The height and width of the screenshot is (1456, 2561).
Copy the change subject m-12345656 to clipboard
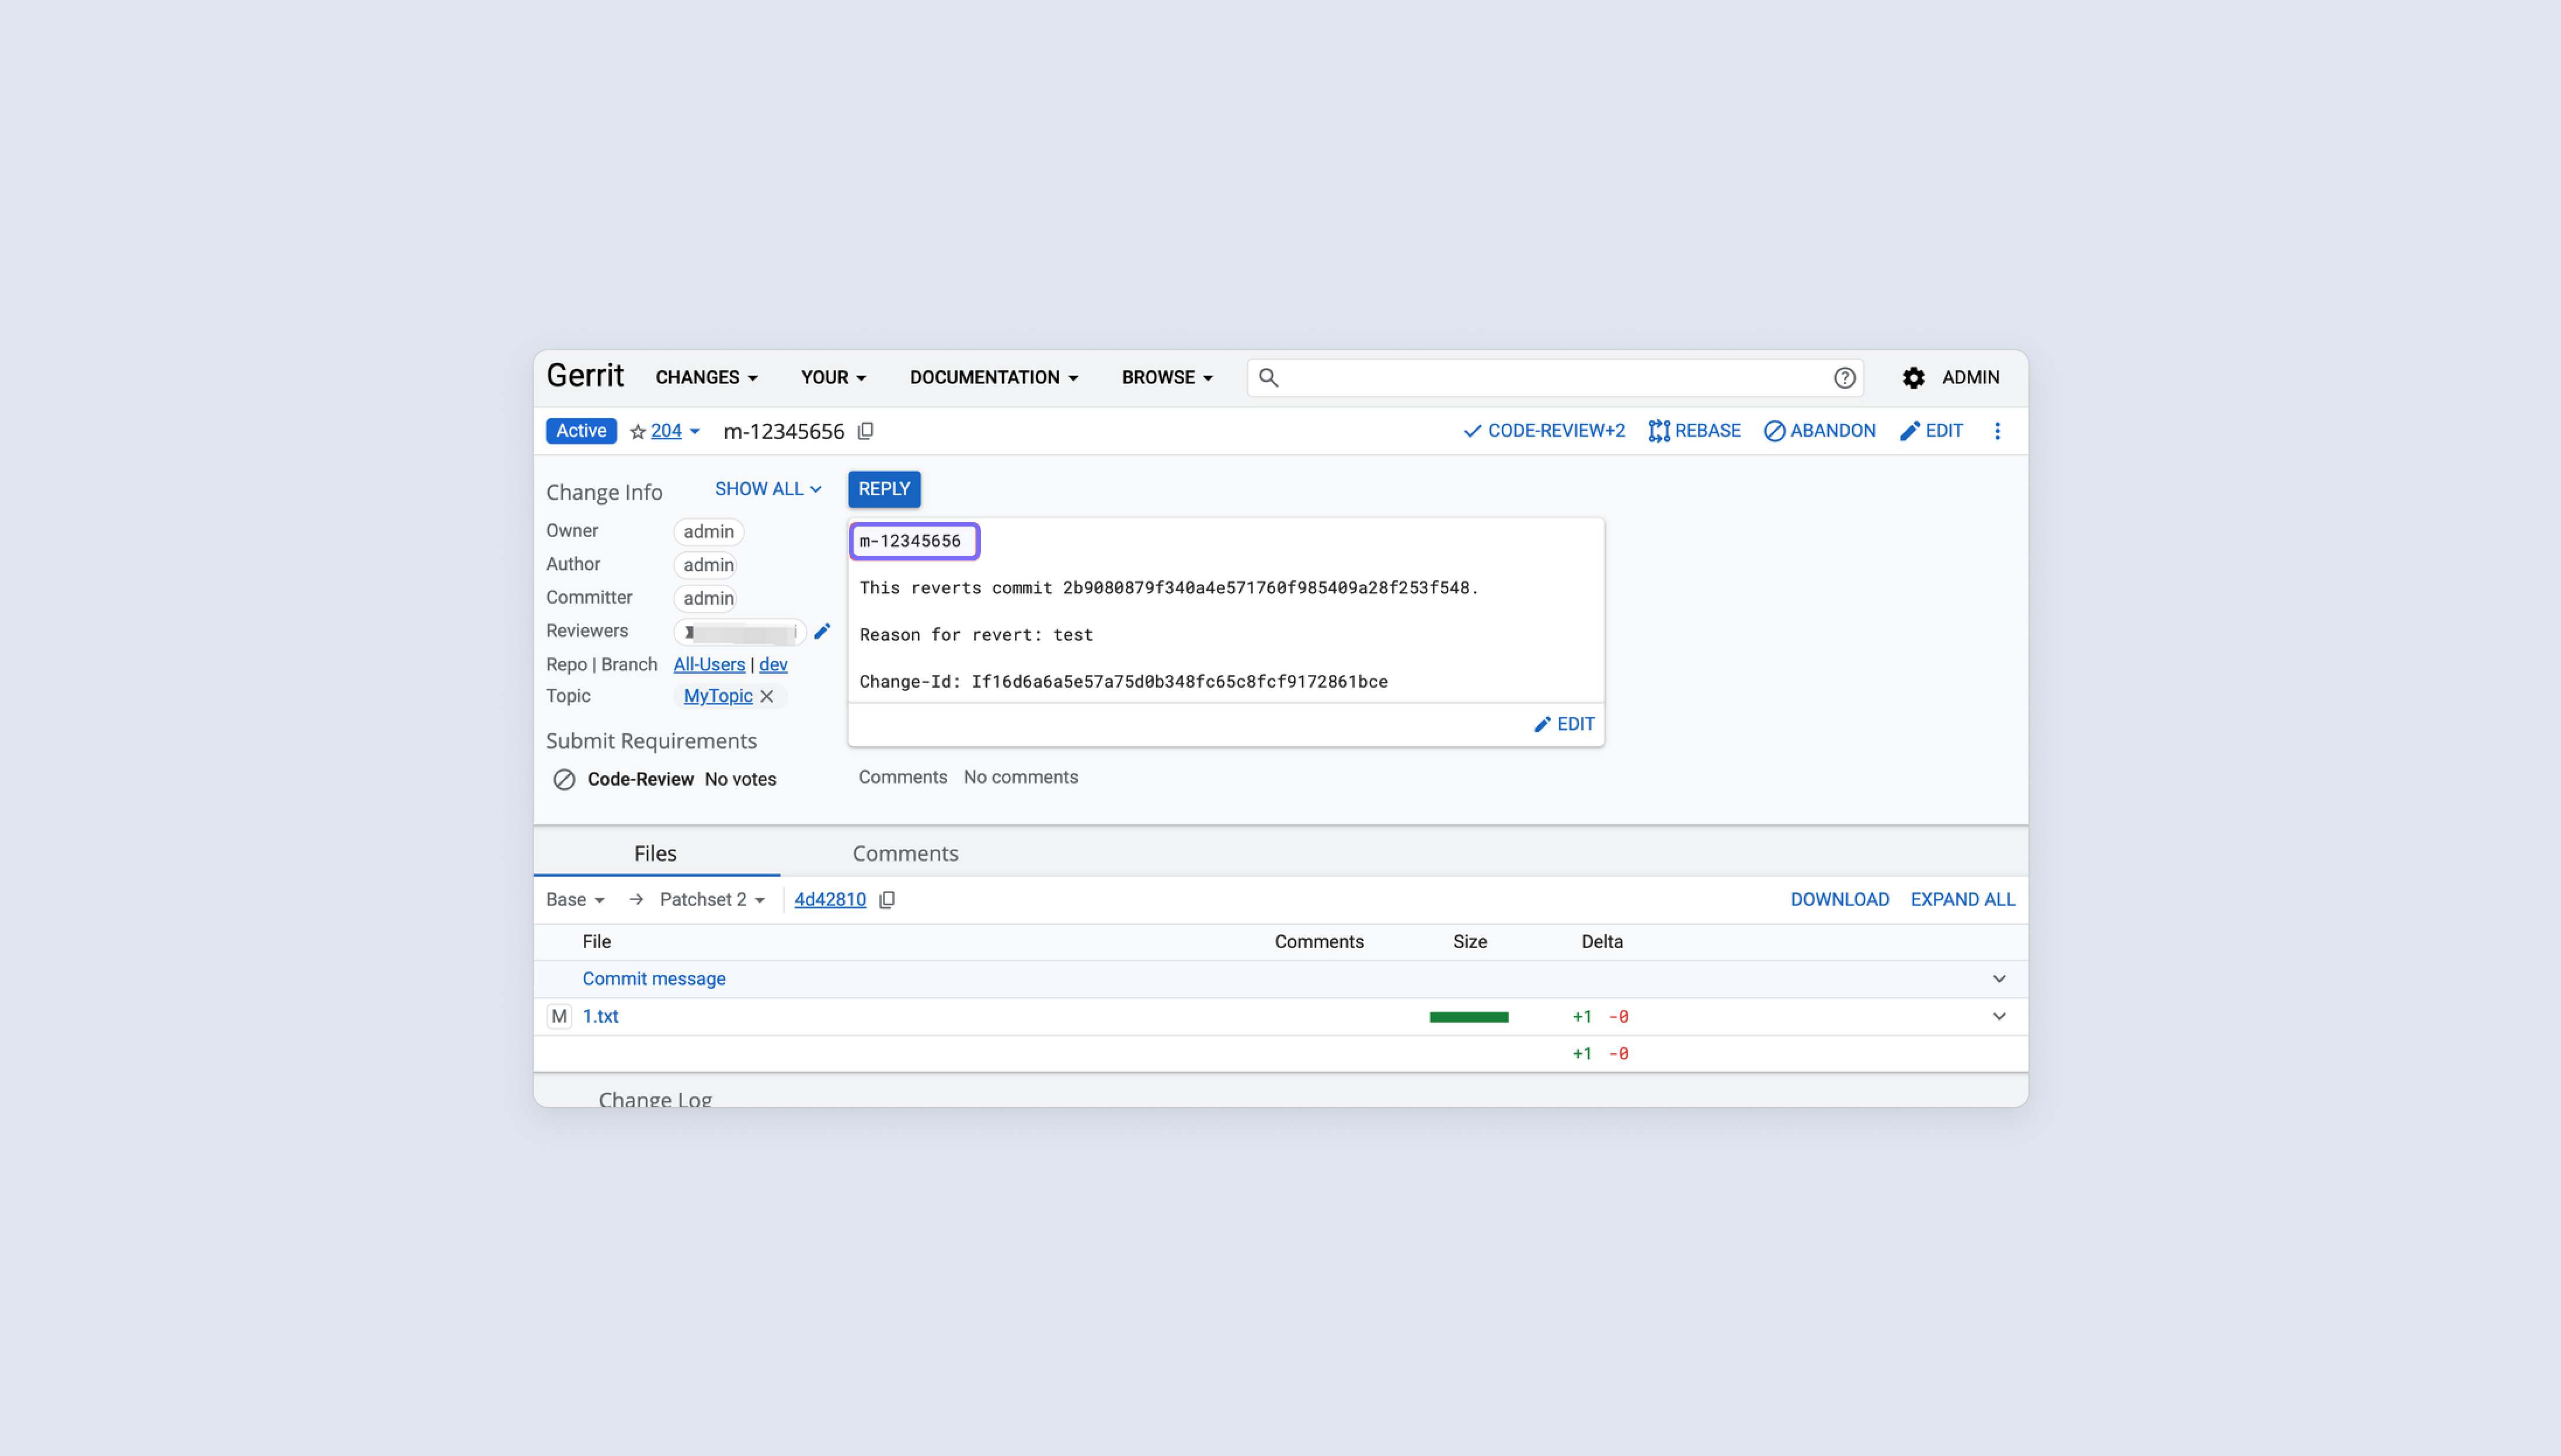tap(866, 431)
